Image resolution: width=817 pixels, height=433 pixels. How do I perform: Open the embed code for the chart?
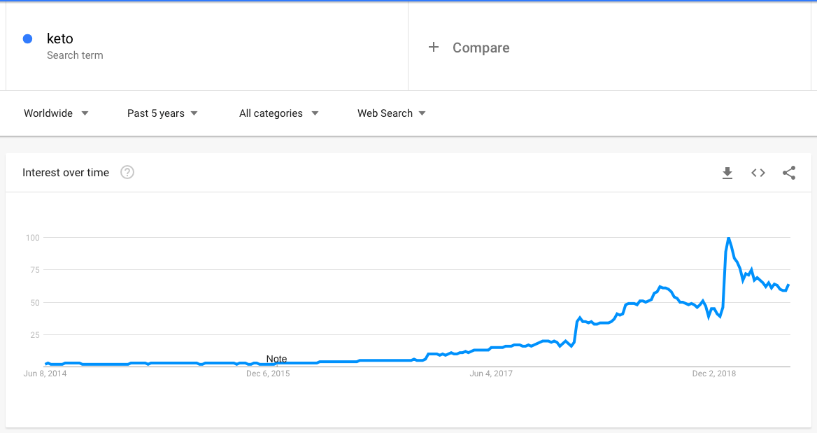pos(758,173)
